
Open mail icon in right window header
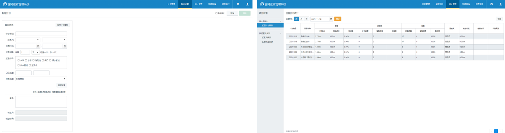click(491, 4)
